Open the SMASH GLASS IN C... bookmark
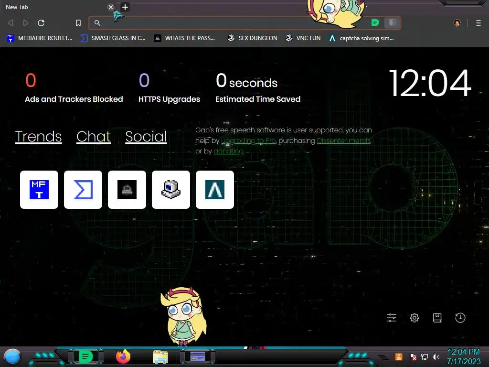489x367 pixels. click(113, 38)
